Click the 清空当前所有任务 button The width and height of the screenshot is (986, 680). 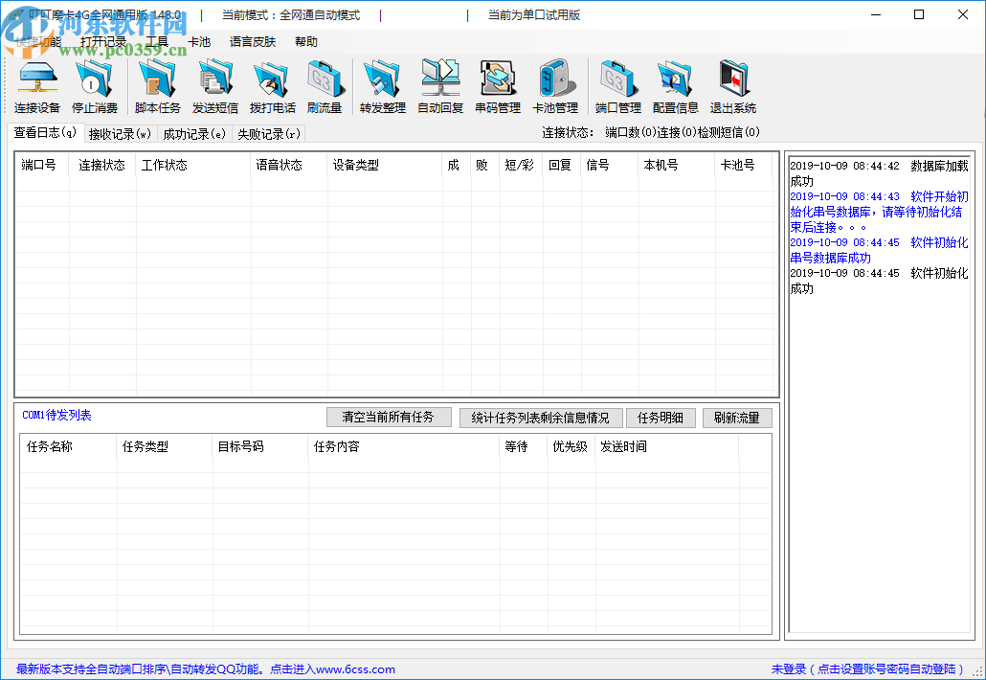pos(388,418)
